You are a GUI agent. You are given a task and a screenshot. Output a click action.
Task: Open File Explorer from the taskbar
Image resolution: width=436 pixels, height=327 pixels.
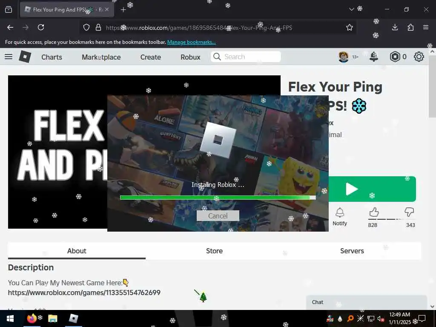pos(52,318)
